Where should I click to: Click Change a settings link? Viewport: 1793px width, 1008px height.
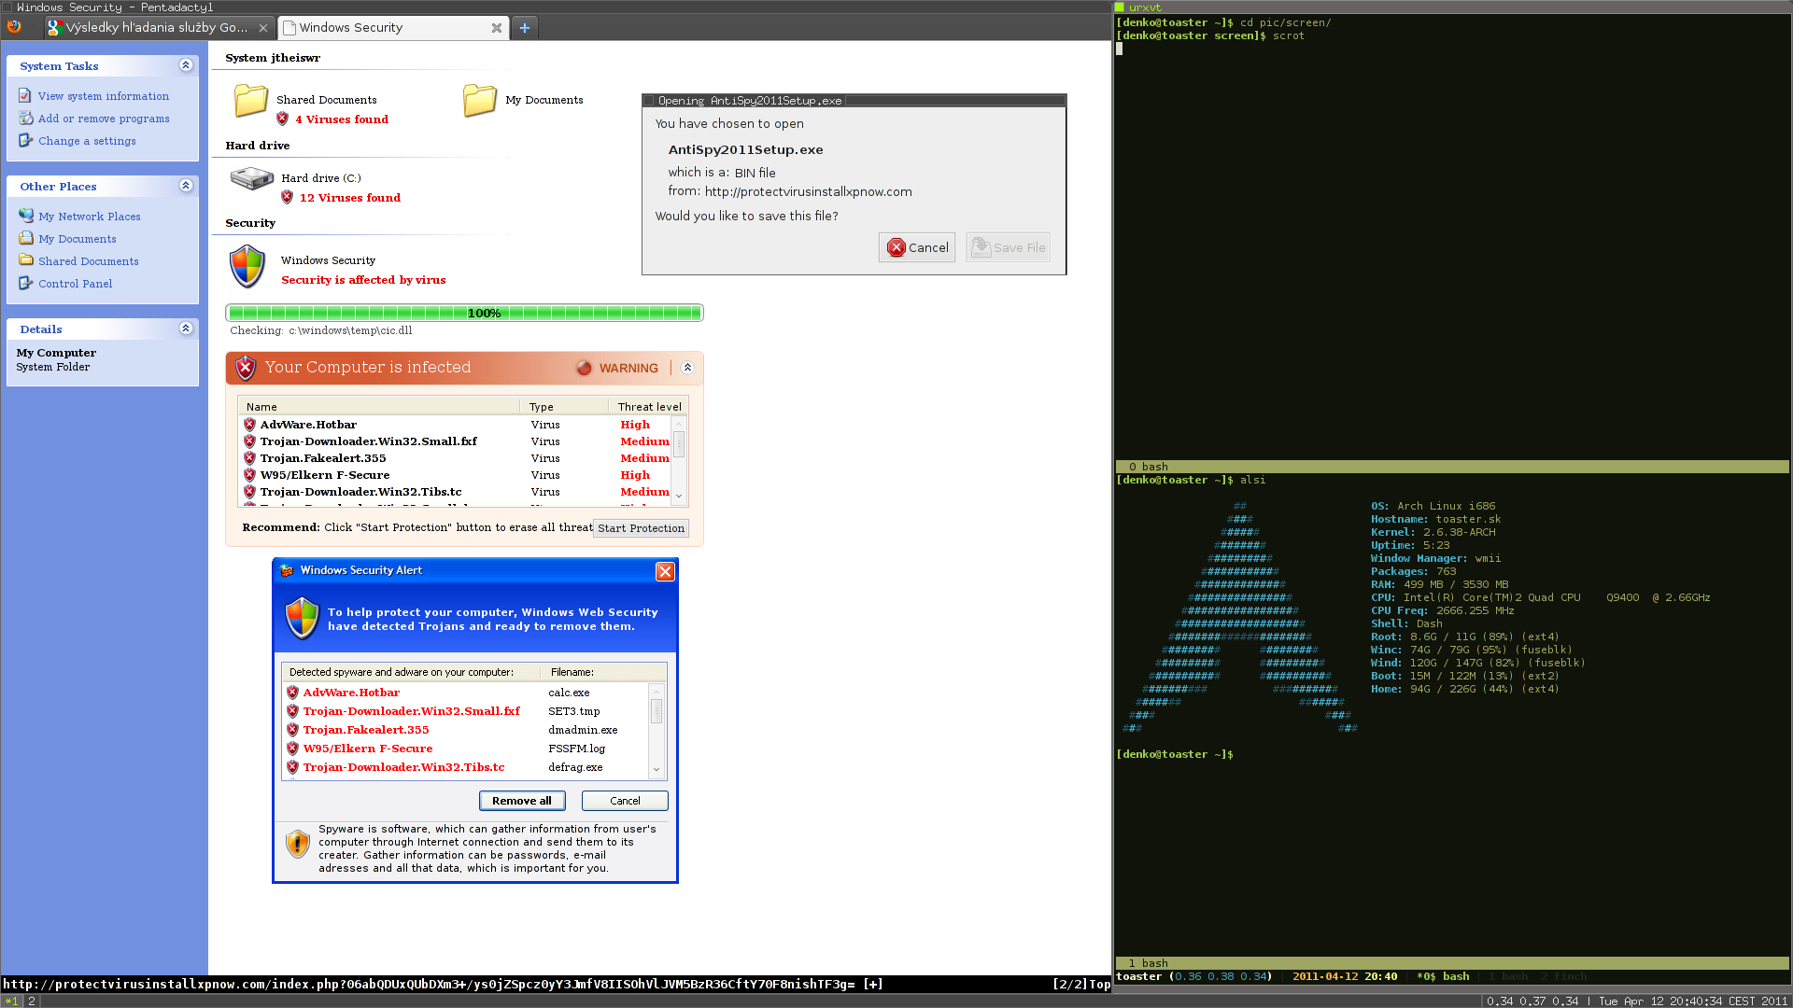click(87, 141)
